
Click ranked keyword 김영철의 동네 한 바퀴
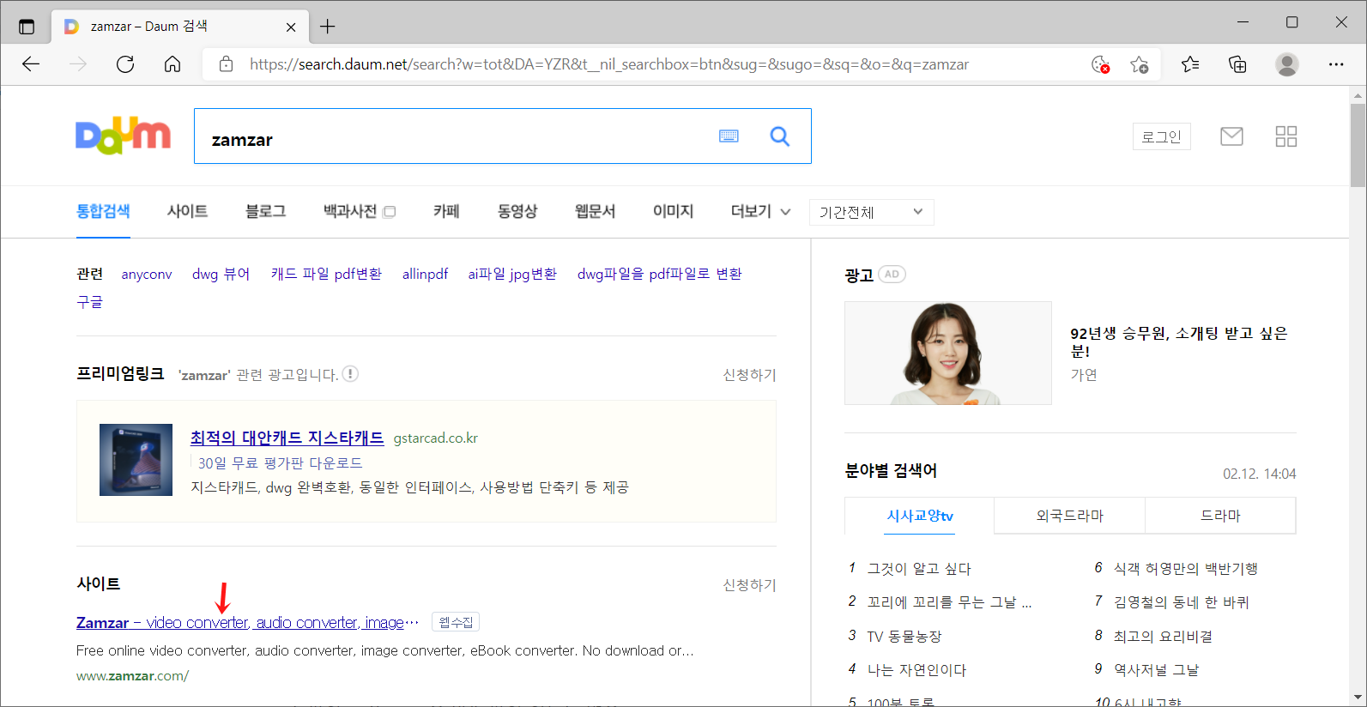tap(1182, 602)
